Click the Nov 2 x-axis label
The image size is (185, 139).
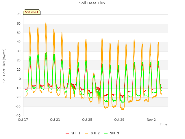pyautogui.click(x=151, y=120)
